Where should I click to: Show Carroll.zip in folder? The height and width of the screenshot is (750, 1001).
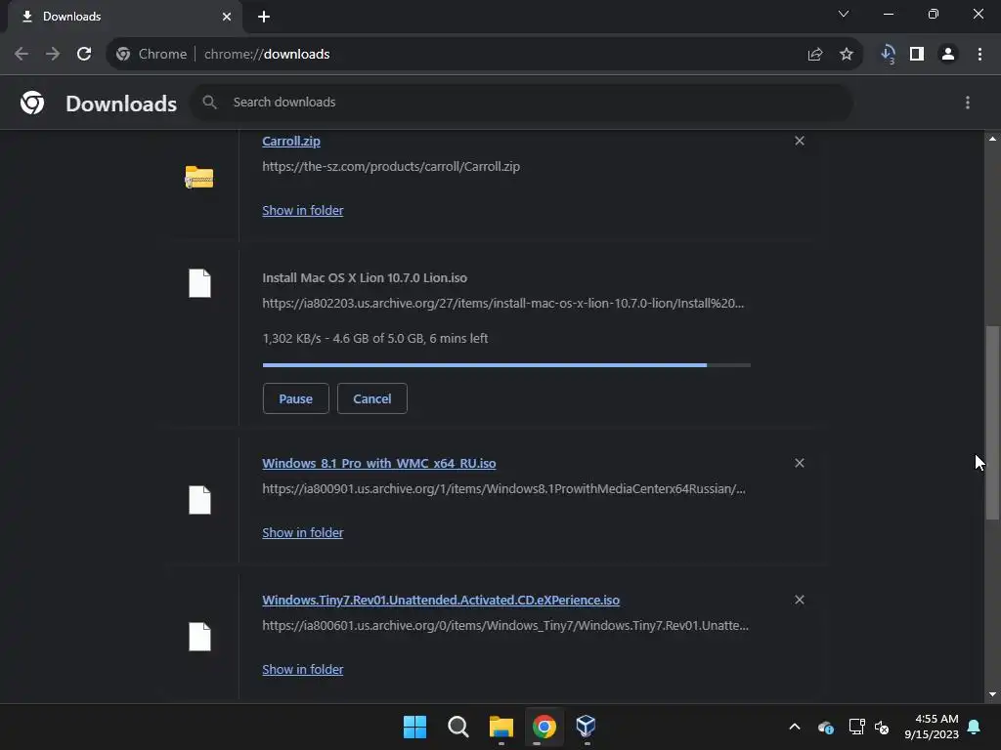pyautogui.click(x=303, y=211)
